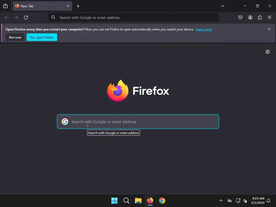Screen dimensions: 276x207
Task: Launch Google Chrome from taskbar
Action: [162, 201]
